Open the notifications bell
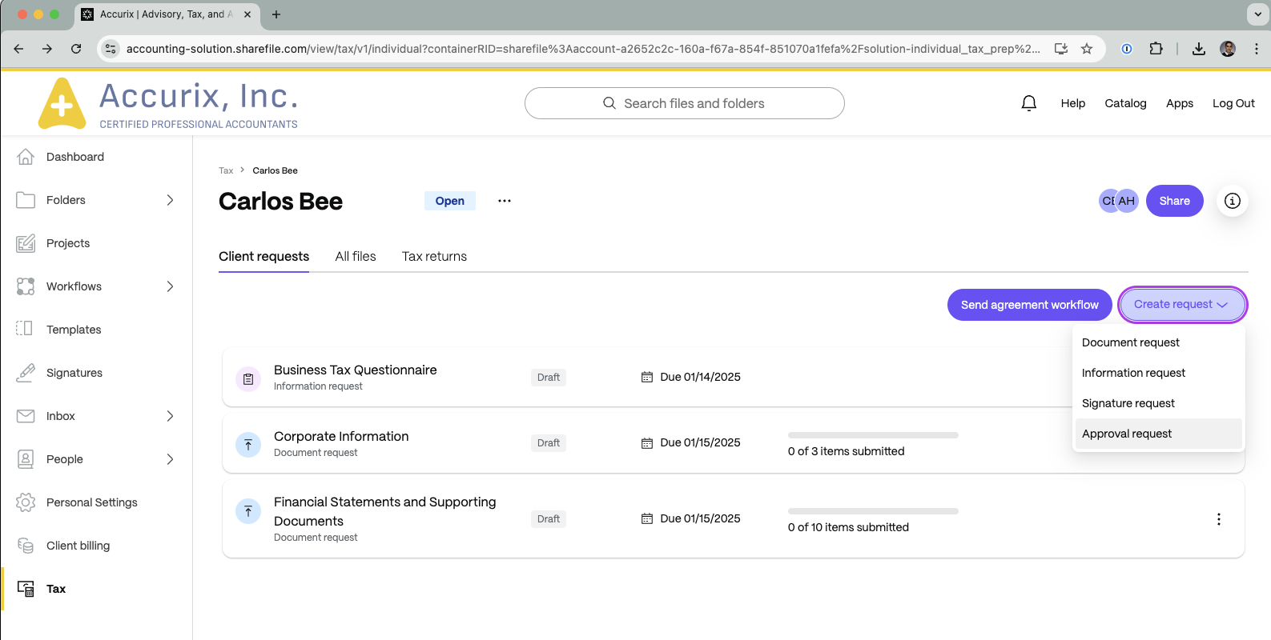The width and height of the screenshot is (1271, 640). point(1029,103)
